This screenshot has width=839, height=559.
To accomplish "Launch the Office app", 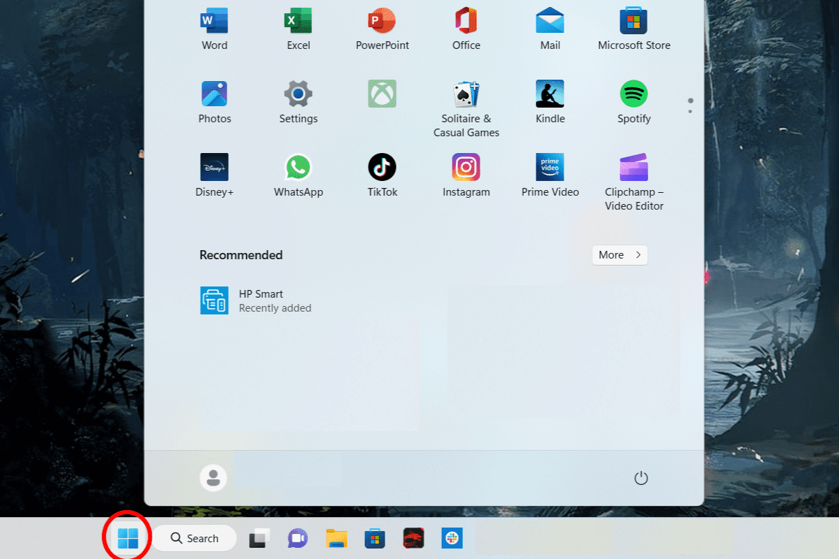I will point(466,29).
